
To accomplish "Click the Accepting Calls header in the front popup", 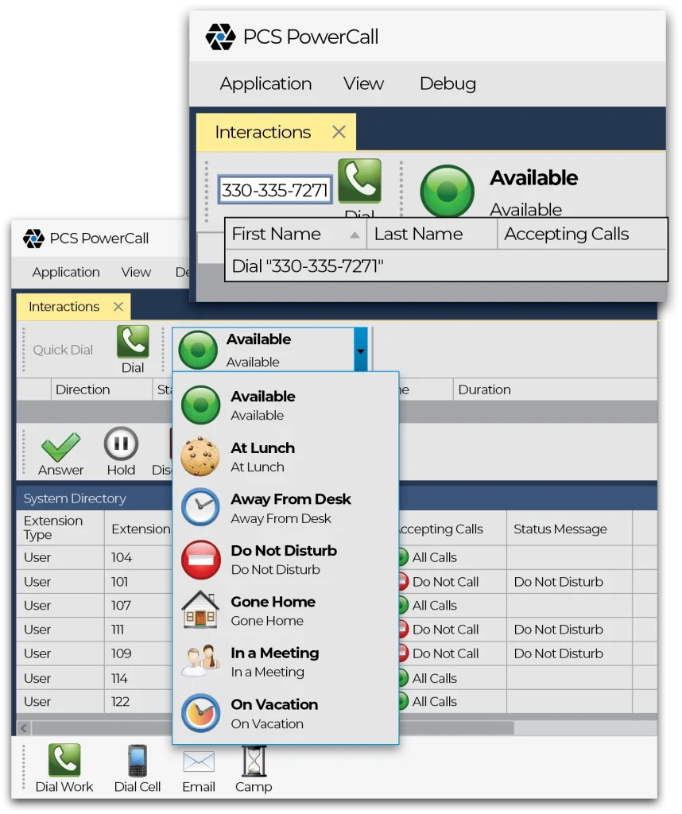I will point(581,235).
